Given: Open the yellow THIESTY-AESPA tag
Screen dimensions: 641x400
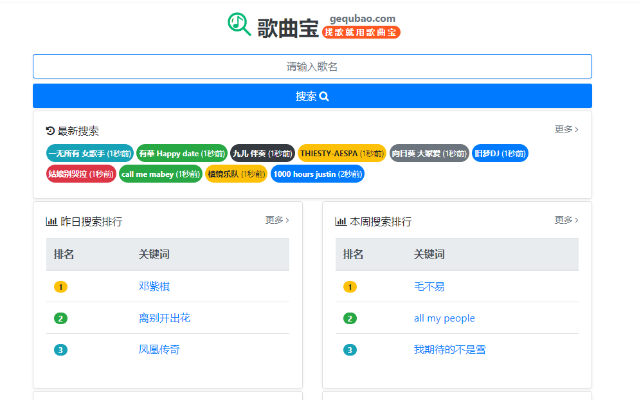Looking at the screenshot, I should [341, 153].
